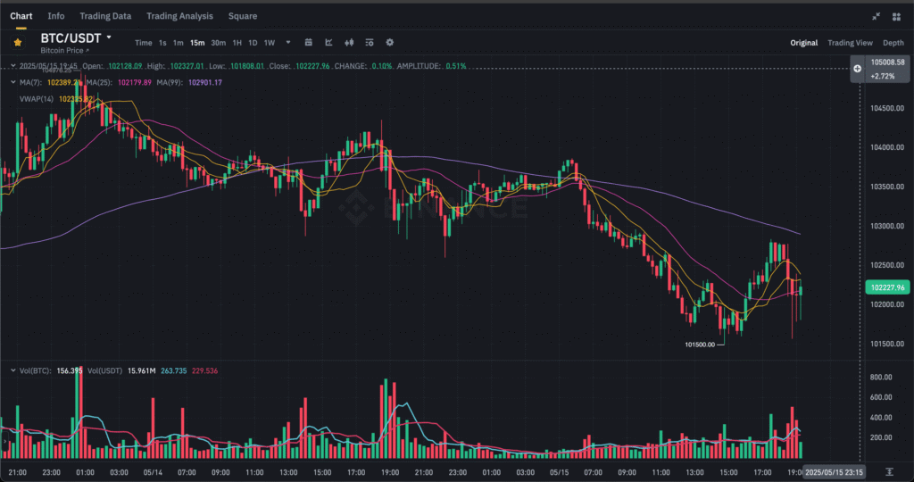The image size is (914, 482).
Task: Open the chart list layout icon
Action: [369, 42]
